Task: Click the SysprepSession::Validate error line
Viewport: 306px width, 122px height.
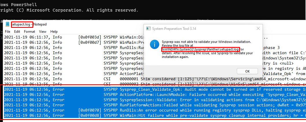Action: (155, 100)
